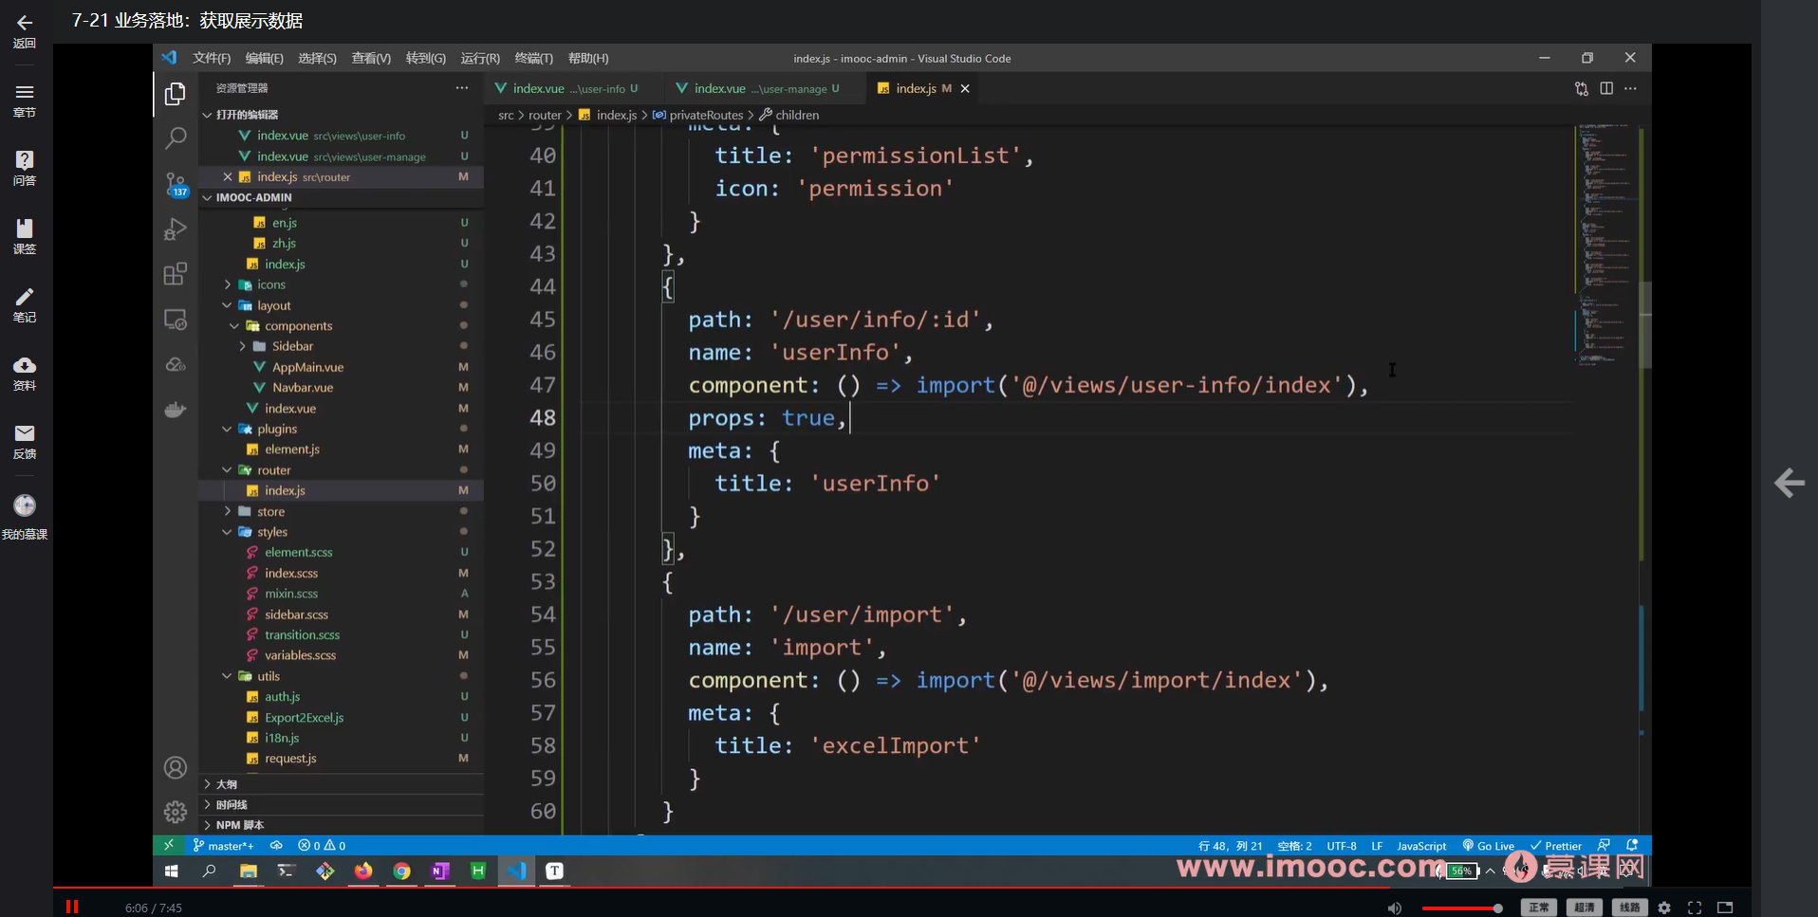
Task: Open the VS Code Manage gear icon
Action: [176, 812]
